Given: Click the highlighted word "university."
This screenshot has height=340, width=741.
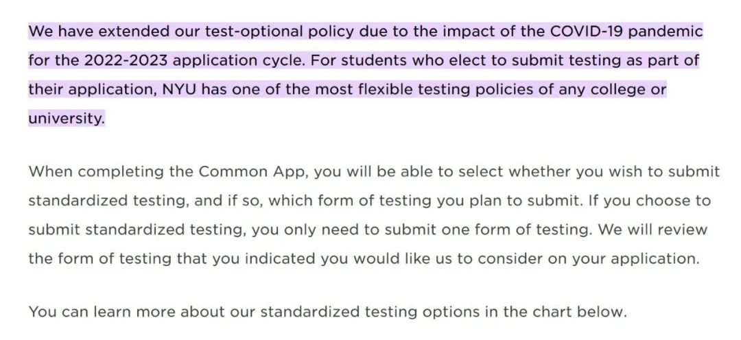Looking at the screenshot, I should (x=66, y=118).
